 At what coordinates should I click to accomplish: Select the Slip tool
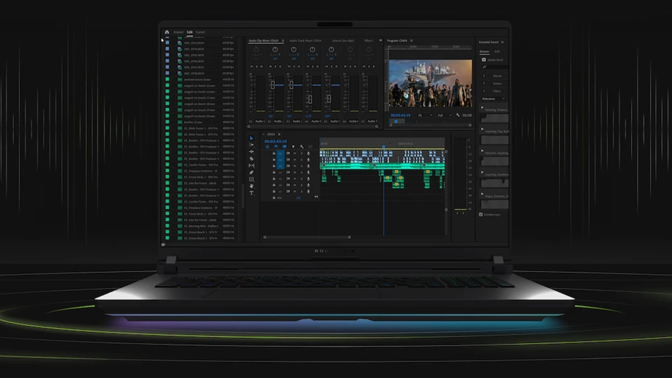coord(251,166)
